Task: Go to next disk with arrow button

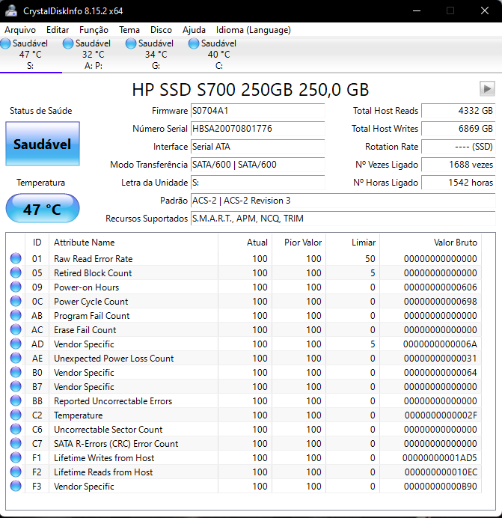Action: coord(487,88)
